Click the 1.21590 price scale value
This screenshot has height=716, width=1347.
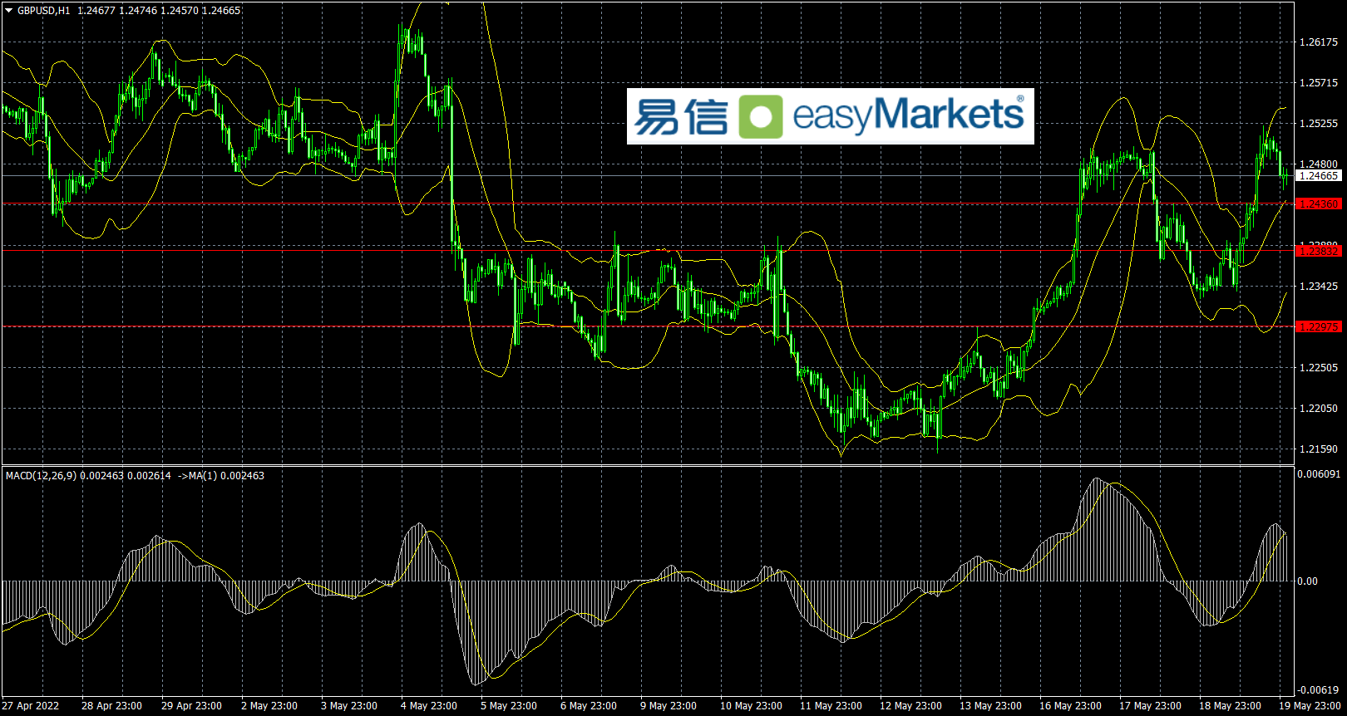(x=1319, y=449)
